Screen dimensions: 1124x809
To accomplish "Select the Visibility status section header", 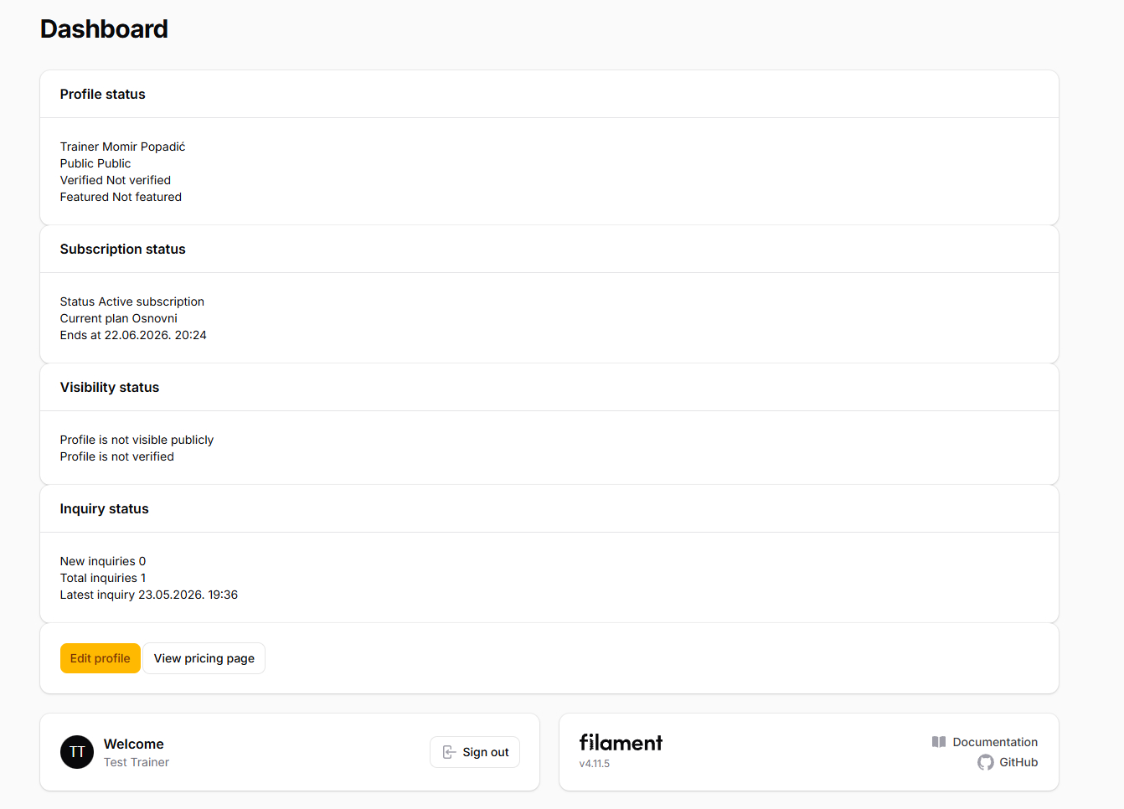I will [x=110, y=388].
